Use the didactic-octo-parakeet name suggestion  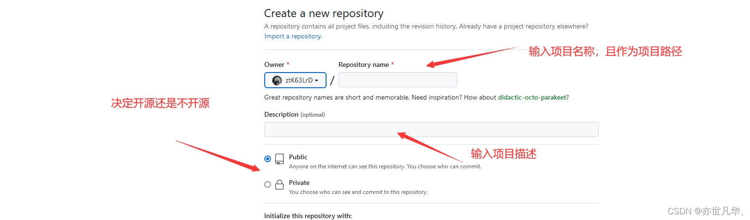click(x=532, y=97)
